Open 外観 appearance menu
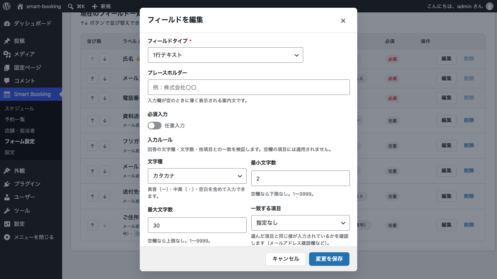 click(31, 170)
